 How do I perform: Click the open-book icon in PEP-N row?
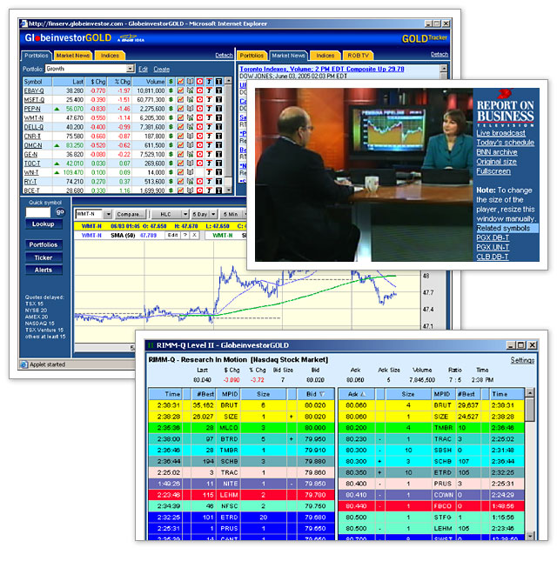pyautogui.click(x=190, y=109)
